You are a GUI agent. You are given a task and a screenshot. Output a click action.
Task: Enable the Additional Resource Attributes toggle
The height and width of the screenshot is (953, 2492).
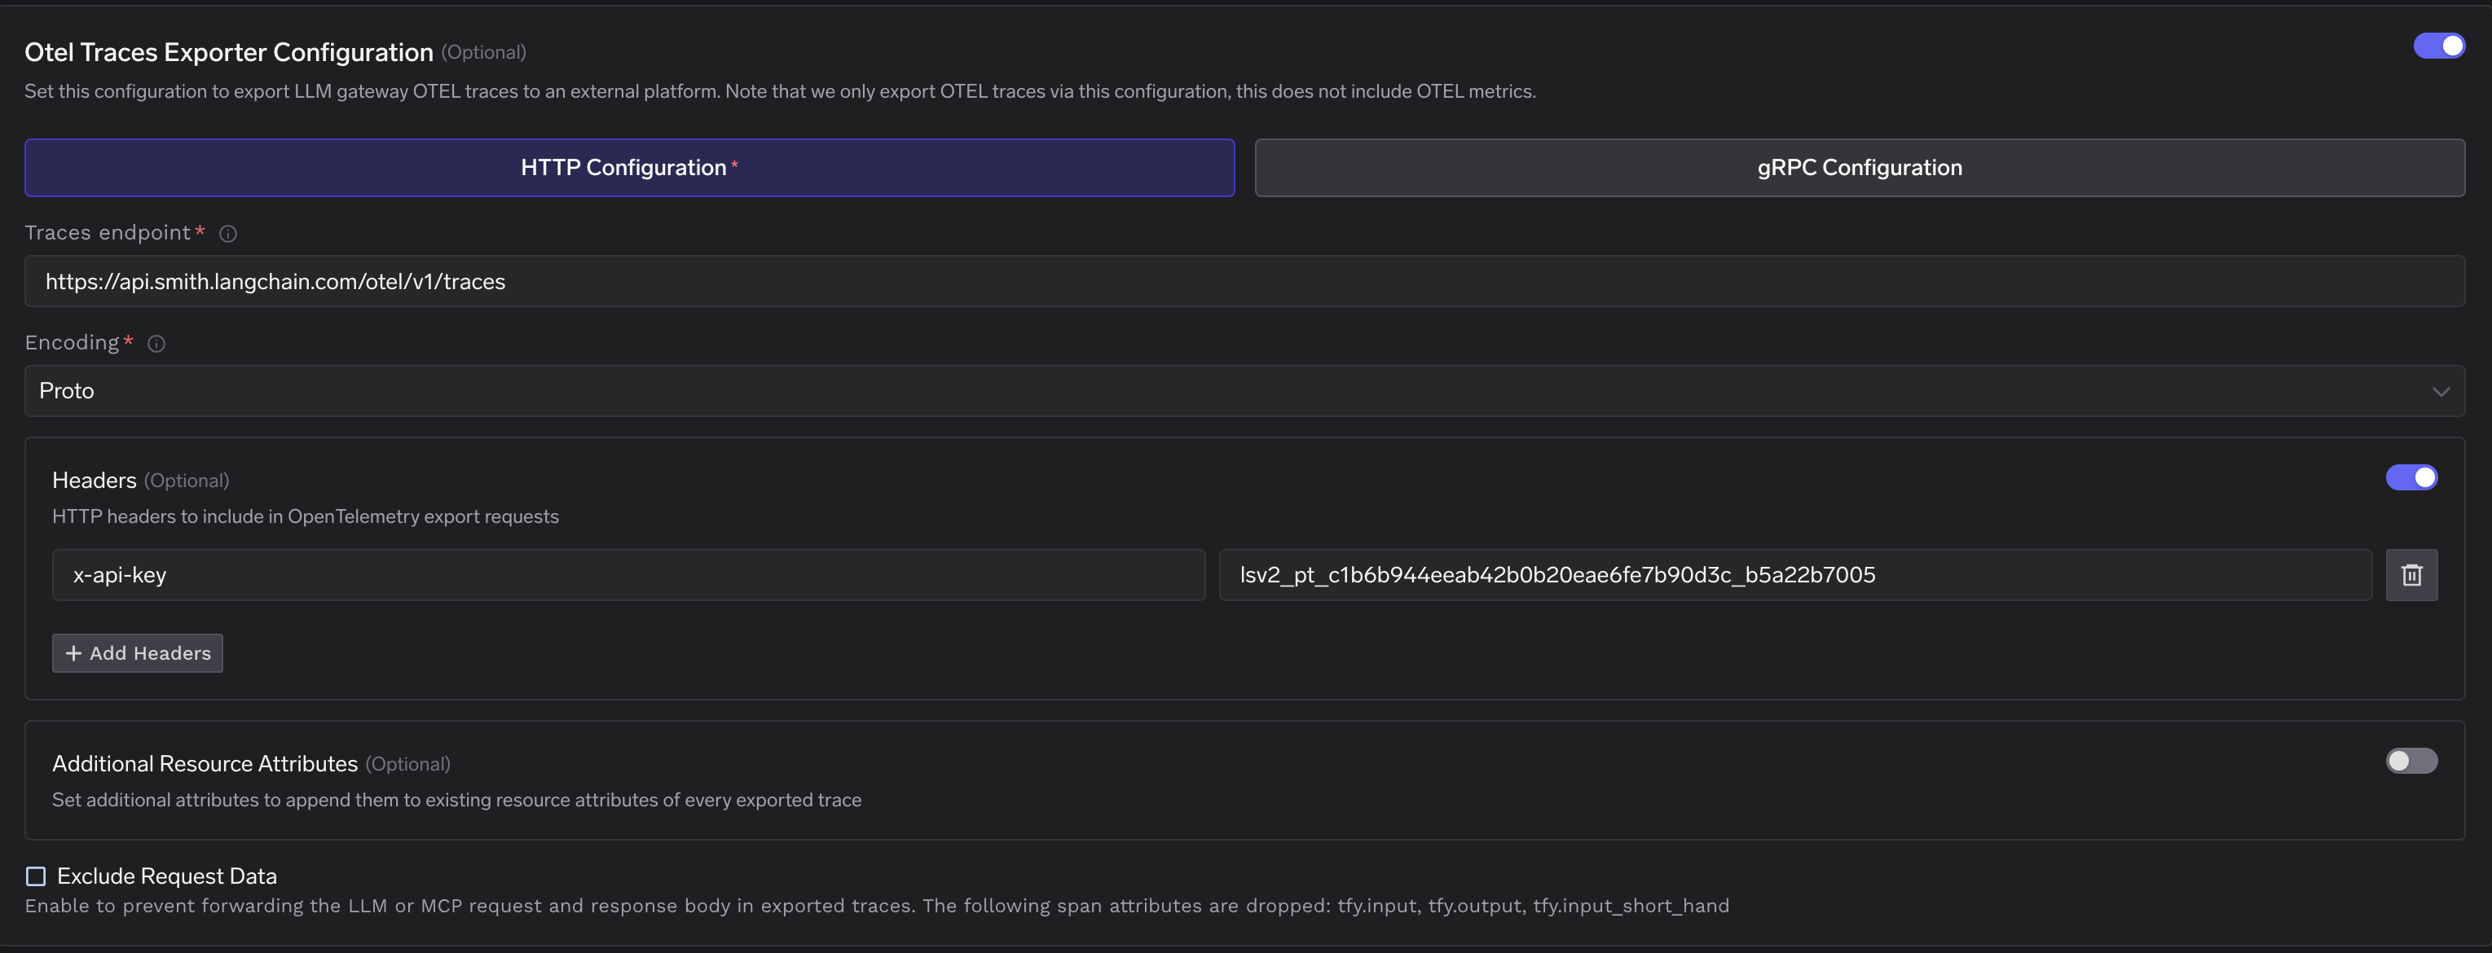[x=2411, y=762]
